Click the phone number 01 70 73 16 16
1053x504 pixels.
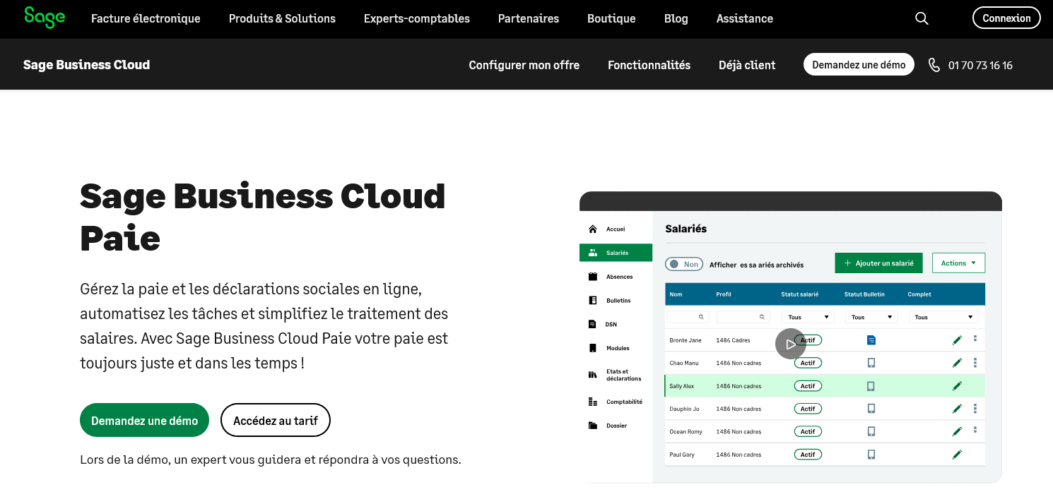click(980, 65)
